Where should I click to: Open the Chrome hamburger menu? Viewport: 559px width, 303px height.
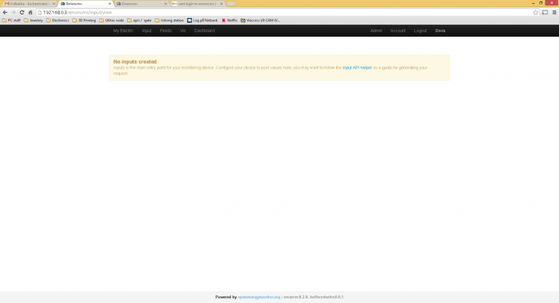click(x=555, y=13)
